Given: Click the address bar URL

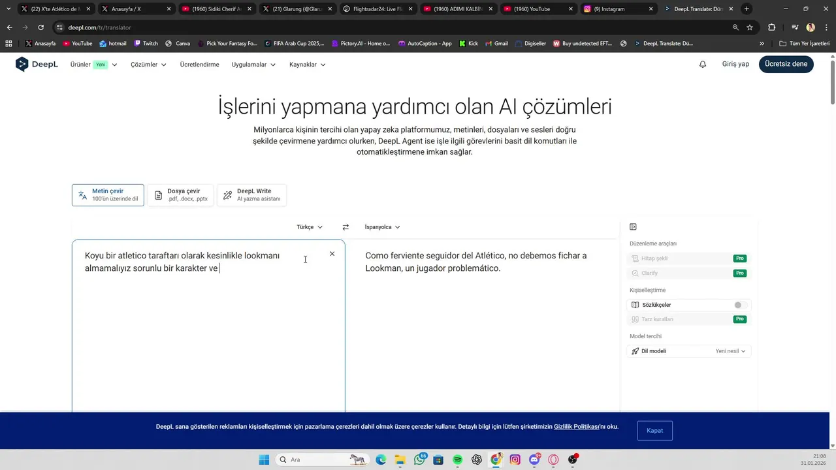Looking at the screenshot, I should pos(99,27).
